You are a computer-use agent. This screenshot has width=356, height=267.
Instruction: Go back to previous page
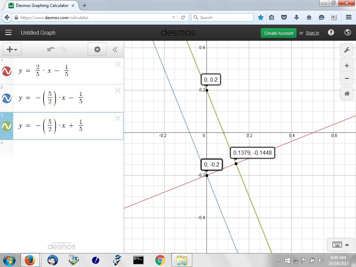(7, 17)
